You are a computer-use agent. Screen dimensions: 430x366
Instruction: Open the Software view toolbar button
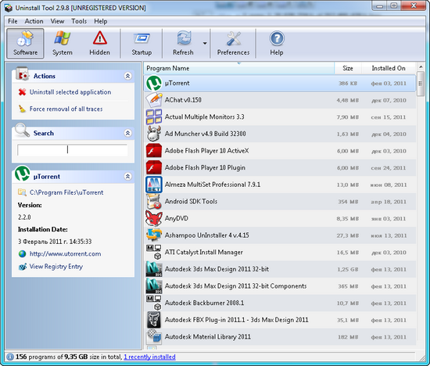[x=25, y=43]
